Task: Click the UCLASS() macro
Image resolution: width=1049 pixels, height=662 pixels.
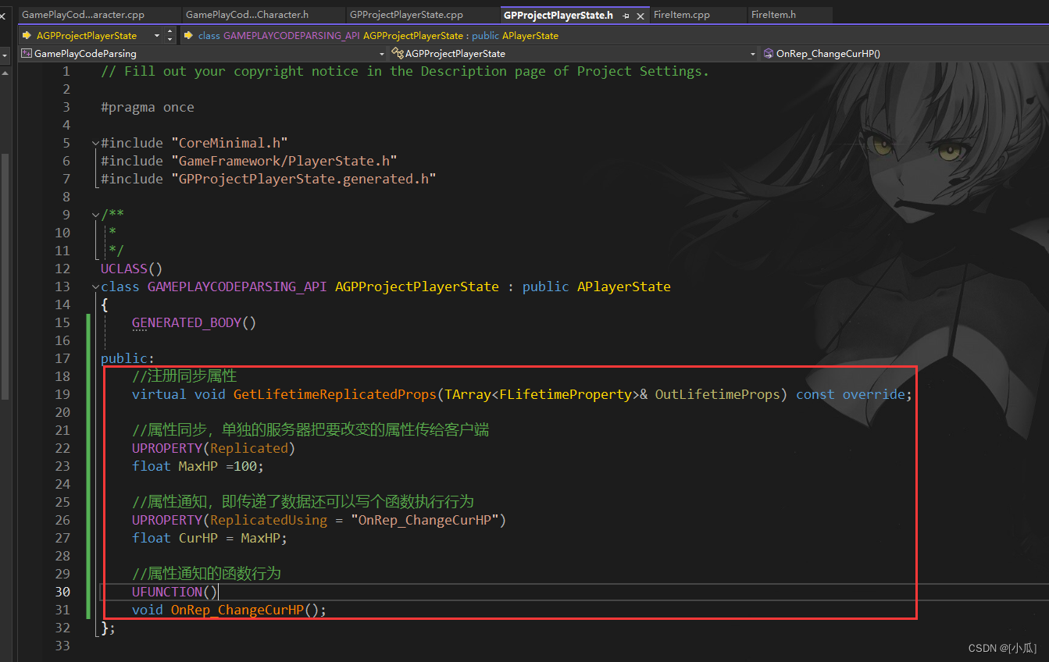Action: (132, 269)
